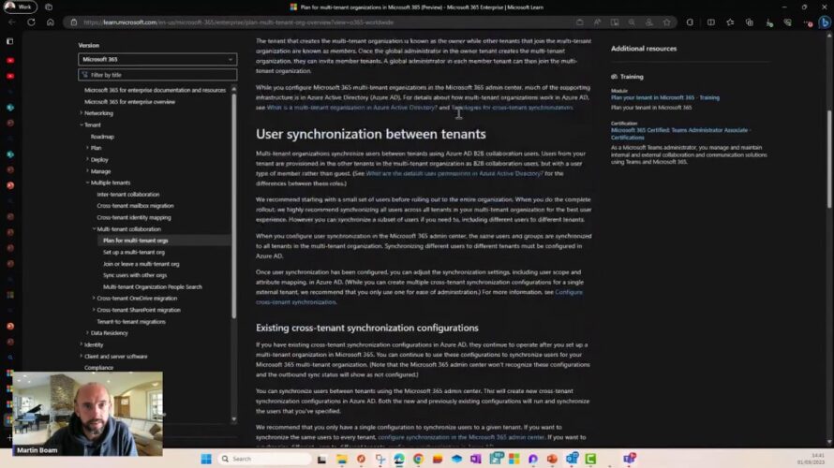Open Microsoft Store from the taskbar
This screenshot has width=834, height=468.
[514, 459]
